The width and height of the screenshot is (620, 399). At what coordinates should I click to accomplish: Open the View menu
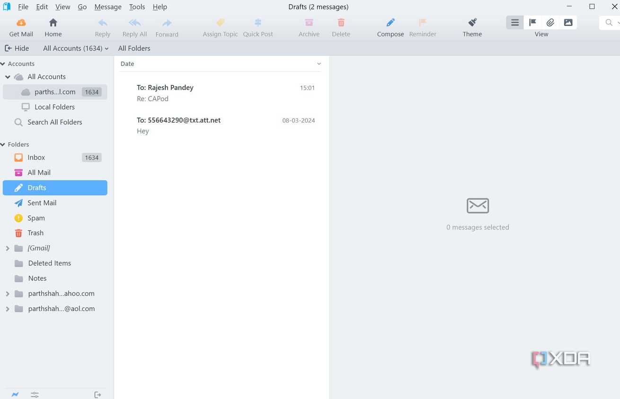(x=63, y=7)
